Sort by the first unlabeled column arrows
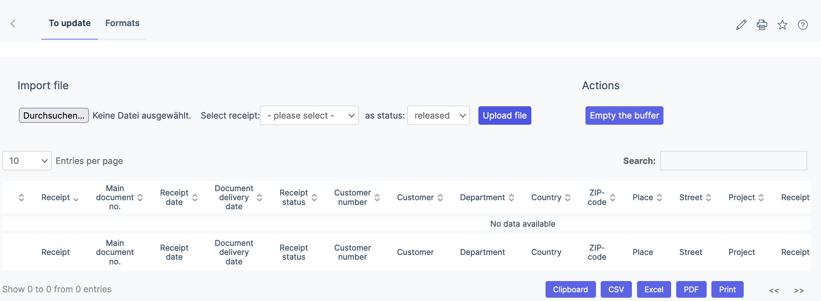The width and height of the screenshot is (821, 301). tap(21, 197)
